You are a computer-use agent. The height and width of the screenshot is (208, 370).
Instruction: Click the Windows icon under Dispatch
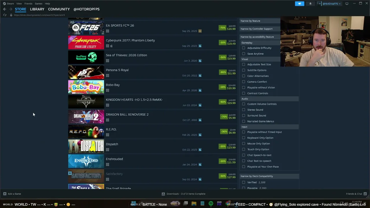(108, 150)
